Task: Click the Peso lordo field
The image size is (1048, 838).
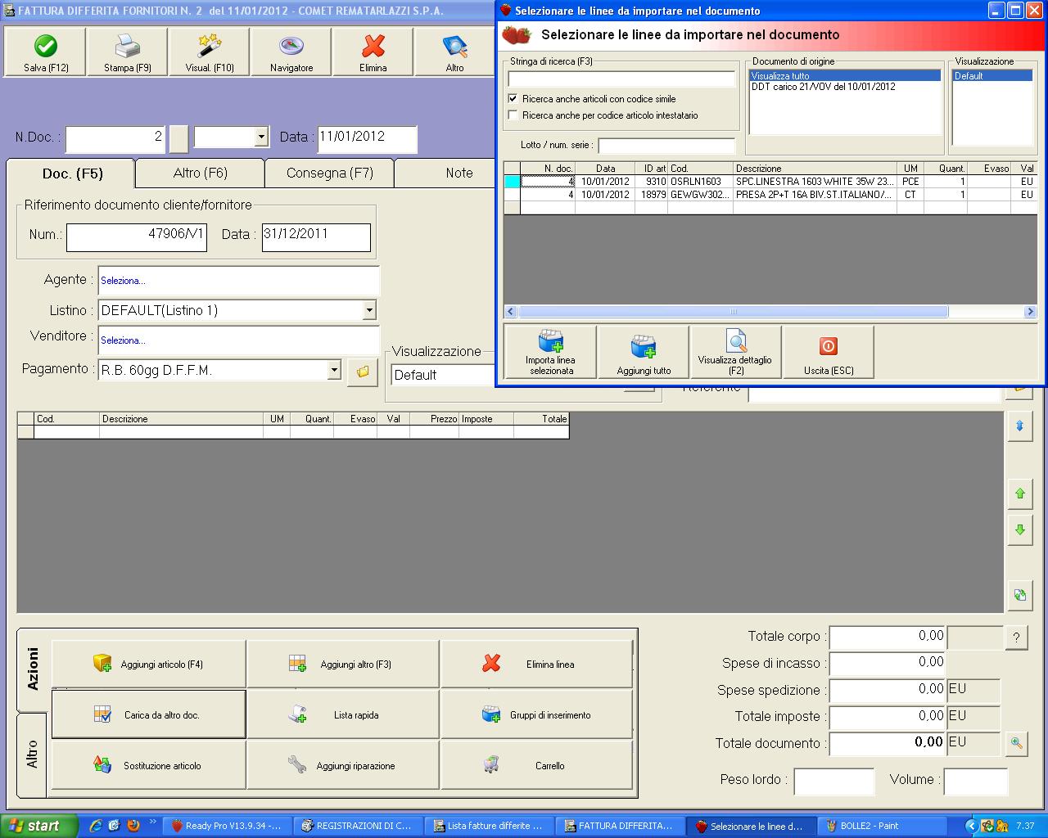Action: click(x=833, y=782)
